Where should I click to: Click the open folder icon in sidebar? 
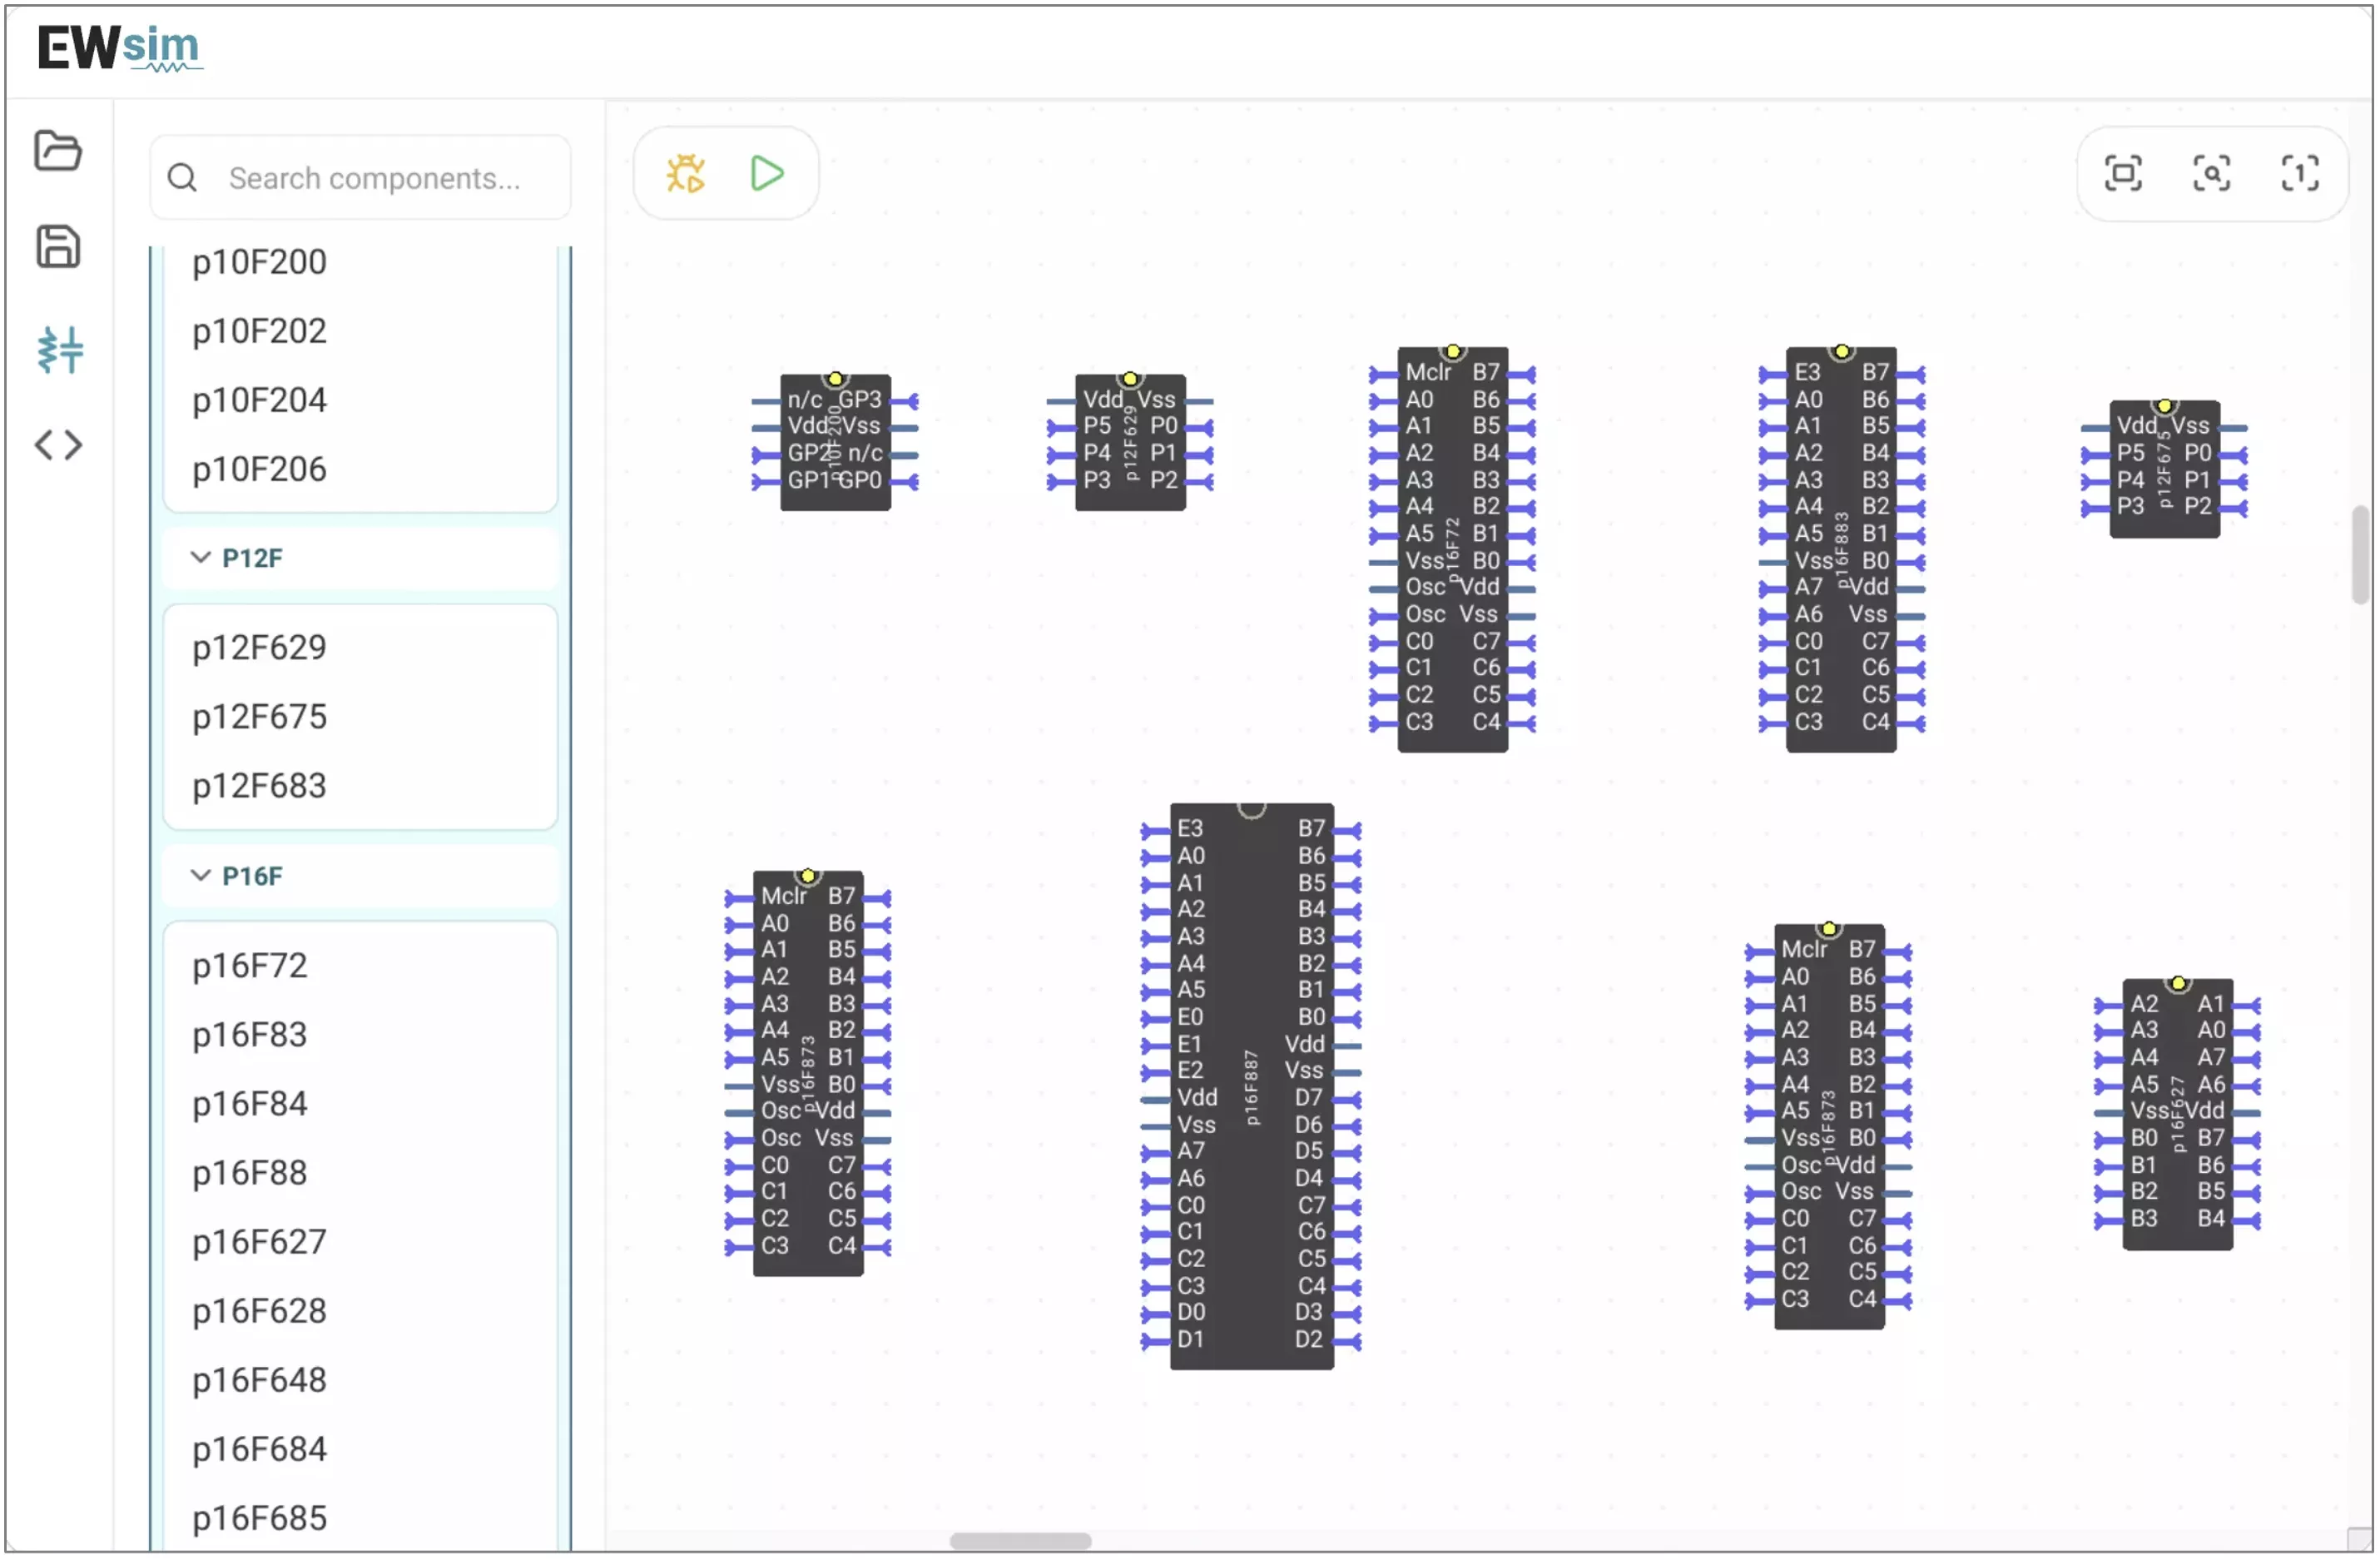[58, 152]
